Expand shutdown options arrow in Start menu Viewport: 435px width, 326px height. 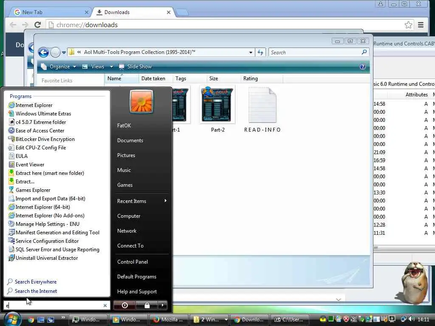tap(163, 305)
